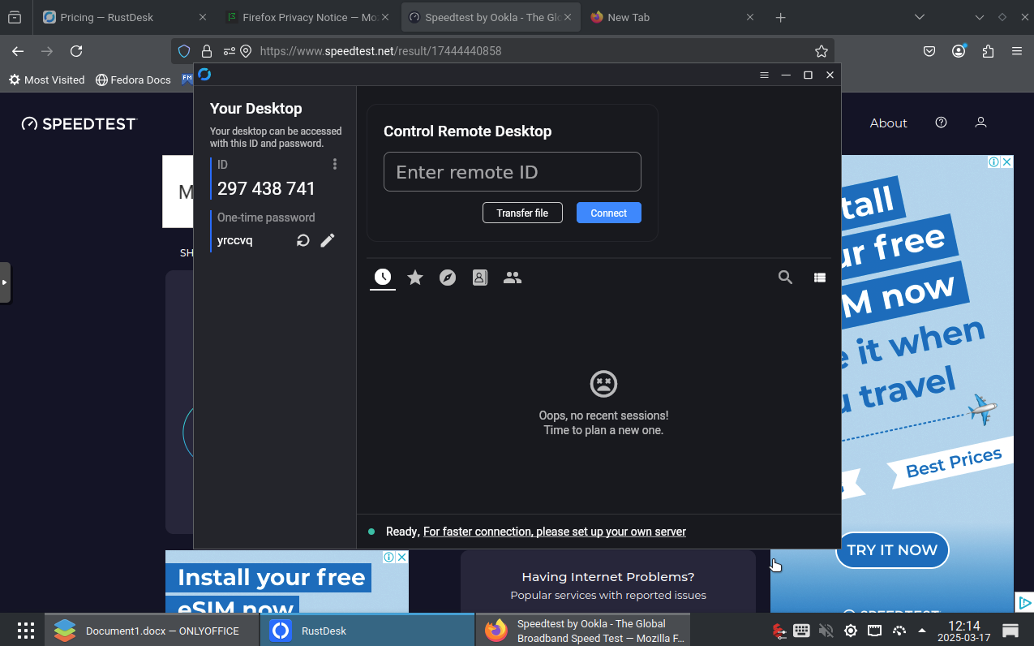Screen dimensions: 1034x646
Task: Click the Speedtest logo
Action: (x=79, y=123)
